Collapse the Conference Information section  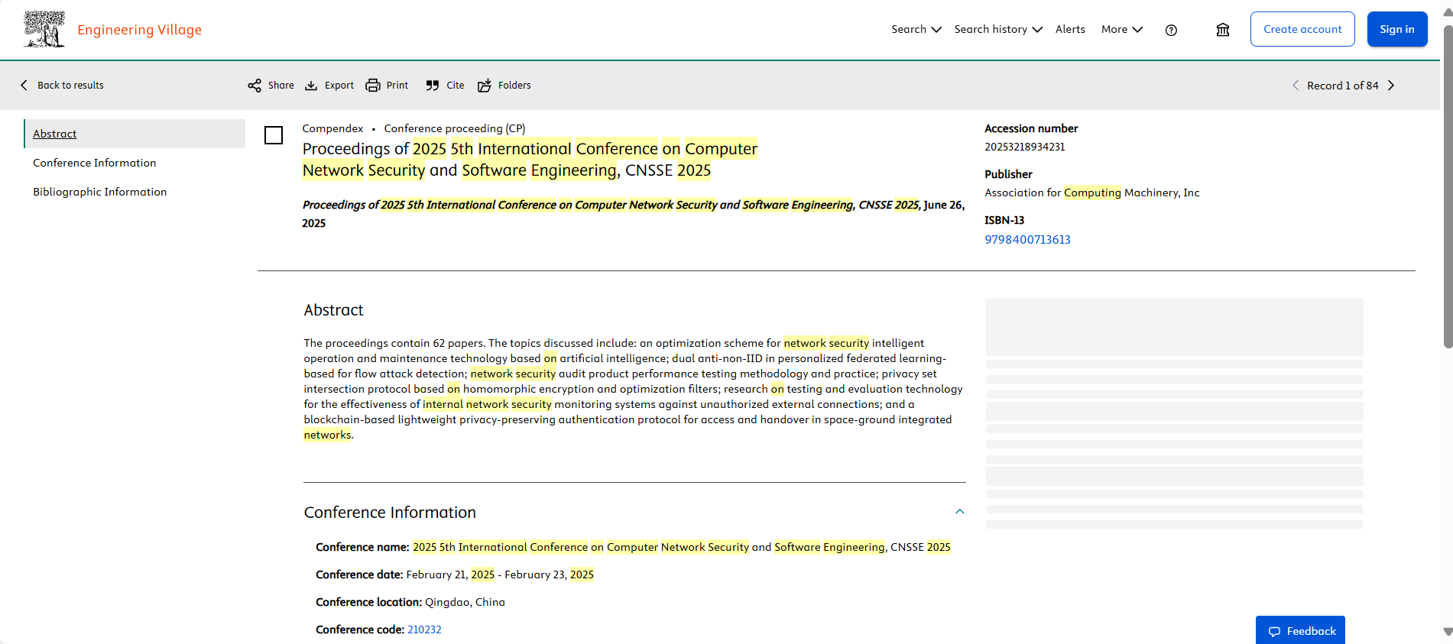click(x=960, y=512)
